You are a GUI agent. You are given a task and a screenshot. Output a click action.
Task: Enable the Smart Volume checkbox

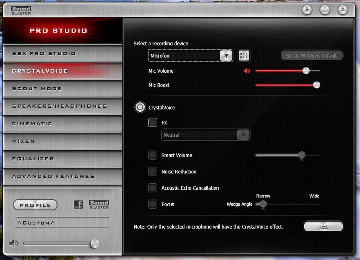click(153, 155)
